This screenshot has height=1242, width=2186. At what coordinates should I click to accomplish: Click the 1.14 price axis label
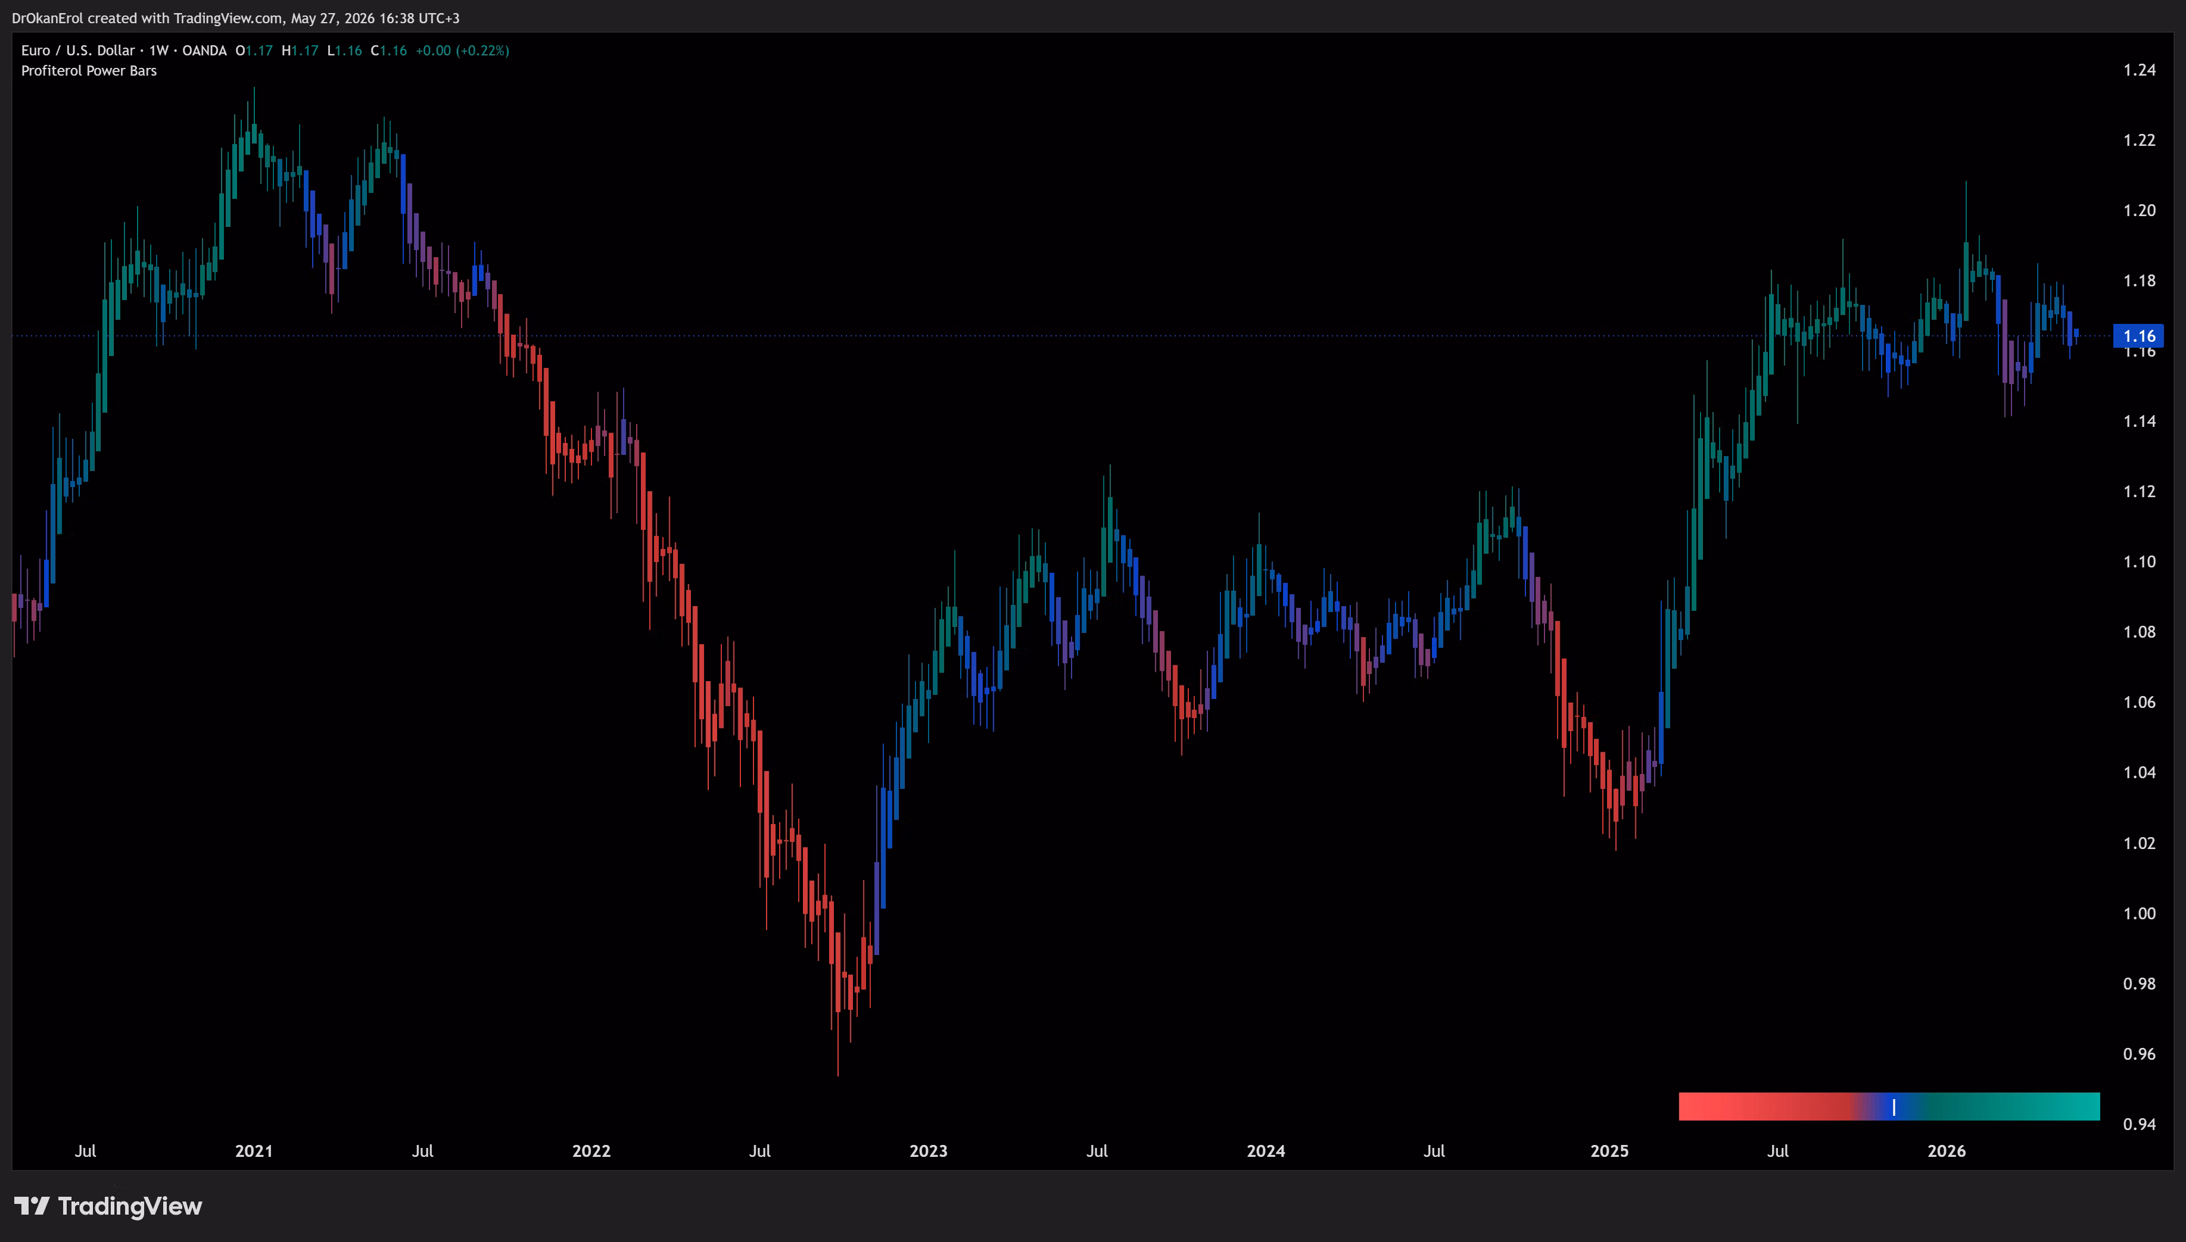click(x=2139, y=422)
